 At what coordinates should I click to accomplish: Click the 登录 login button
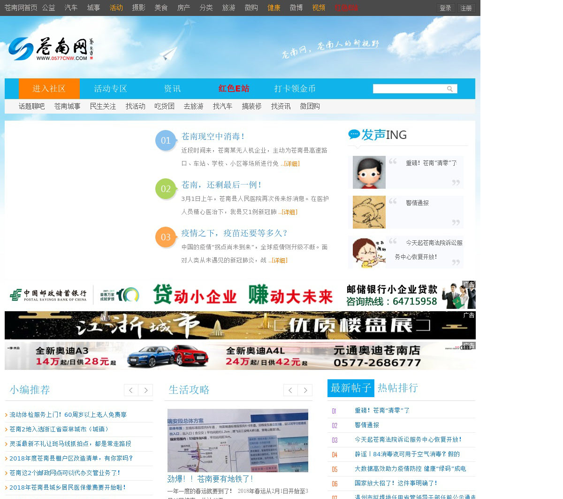pos(445,8)
